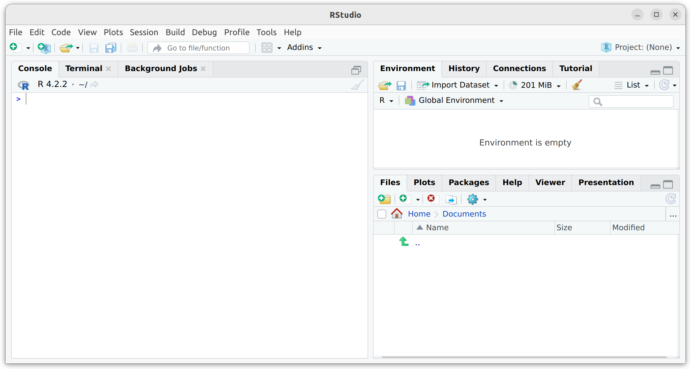Viewport: 691px width, 369px height.
Task: Toggle the select all files checkbox
Action: [x=382, y=214]
